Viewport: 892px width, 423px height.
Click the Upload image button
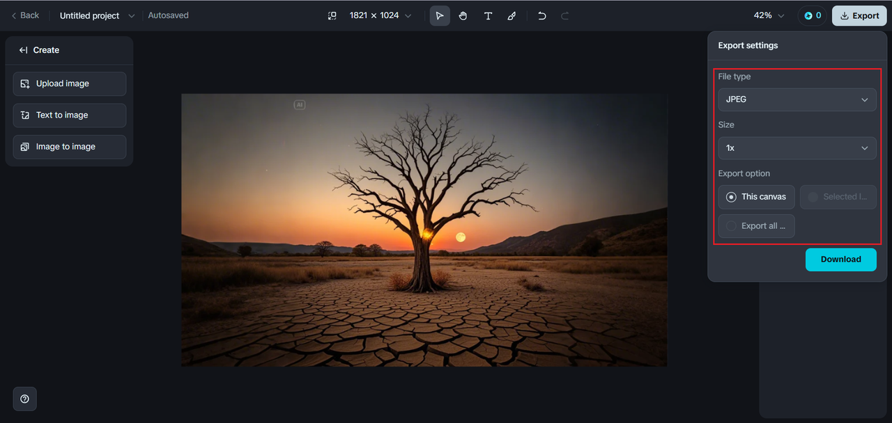point(70,83)
